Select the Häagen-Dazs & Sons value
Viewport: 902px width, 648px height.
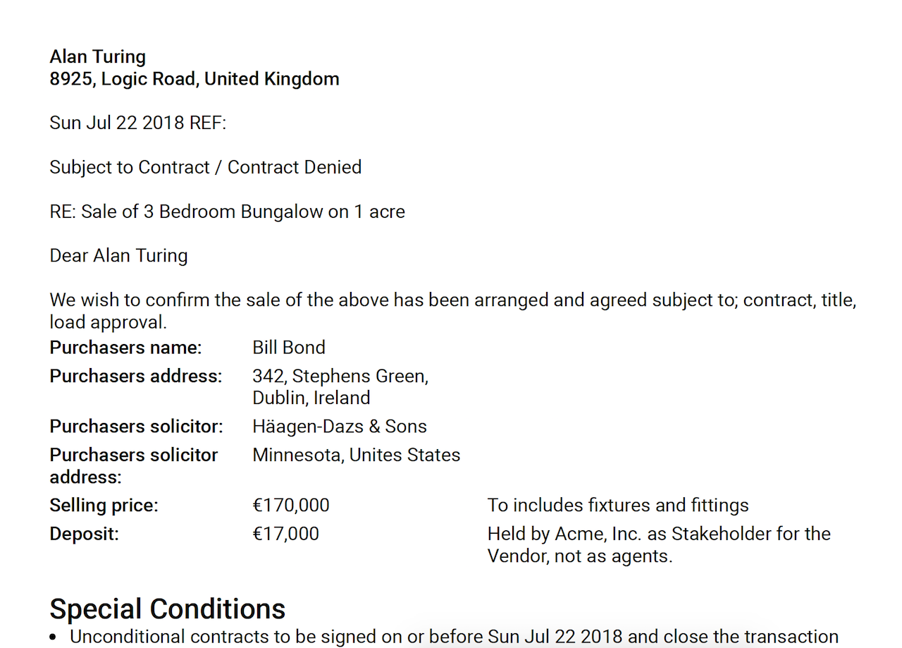[x=340, y=427]
